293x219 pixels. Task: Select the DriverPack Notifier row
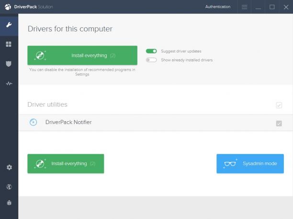tap(156, 123)
